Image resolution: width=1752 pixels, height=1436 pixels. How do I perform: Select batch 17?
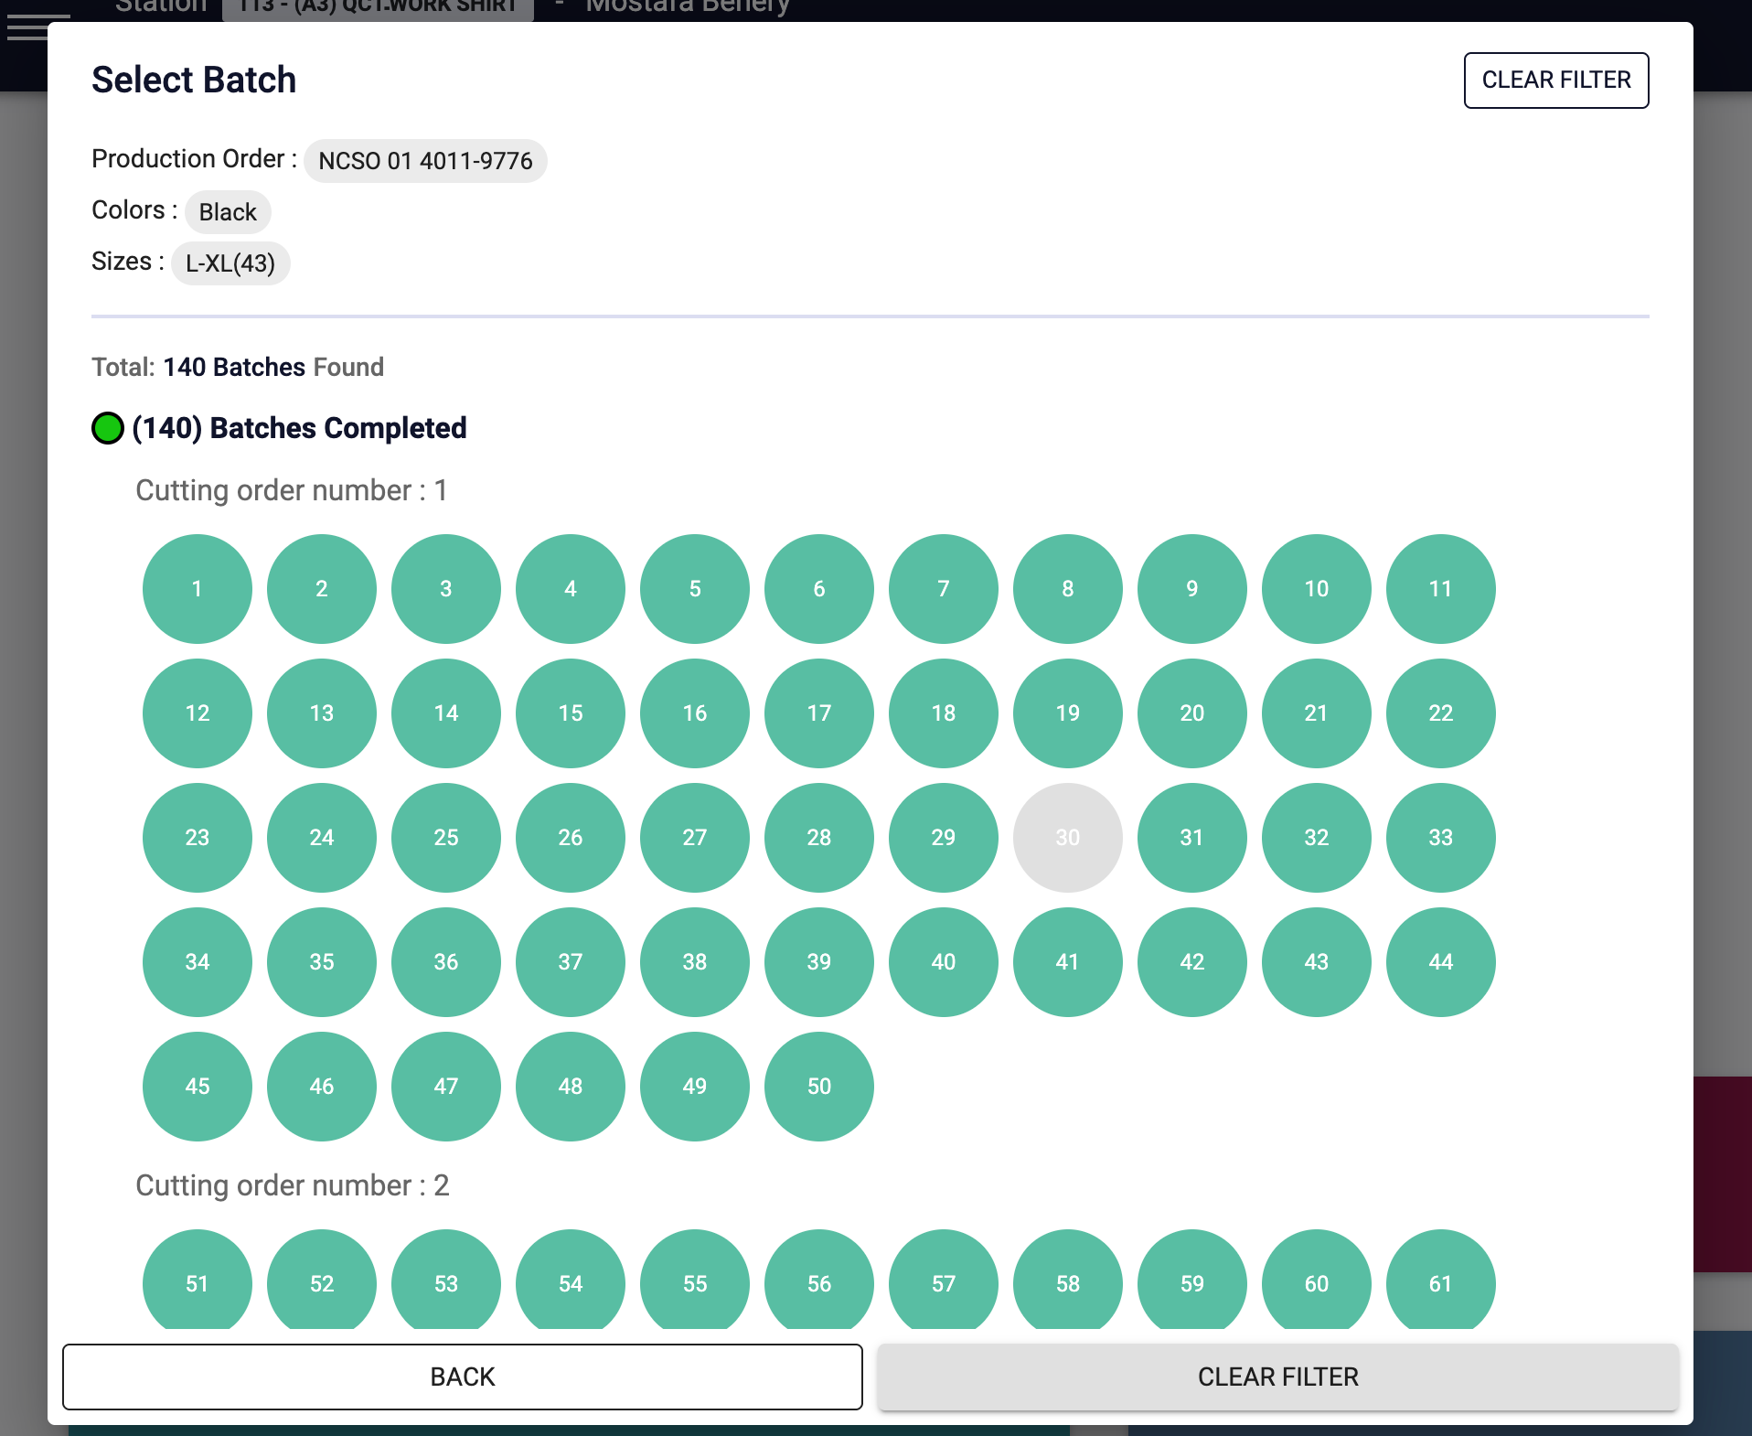pos(819,713)
